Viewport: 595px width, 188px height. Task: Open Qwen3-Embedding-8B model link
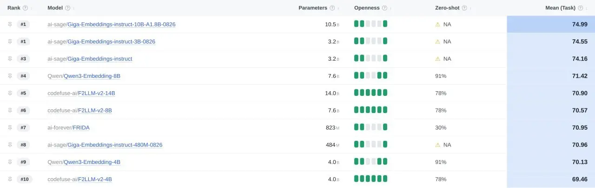point(92,76)
